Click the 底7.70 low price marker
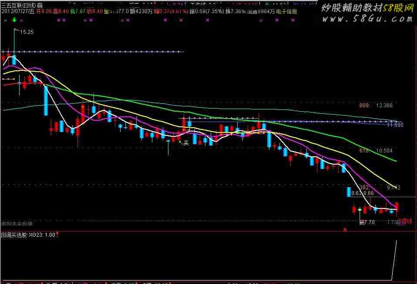Screen dimensions: 417x284 tap(367, 222)
